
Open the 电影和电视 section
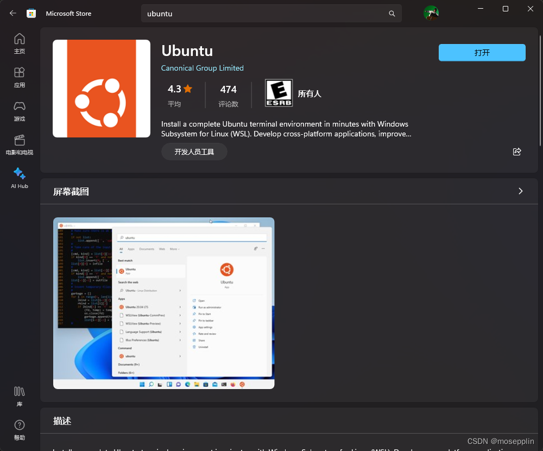tap(19, 145)
